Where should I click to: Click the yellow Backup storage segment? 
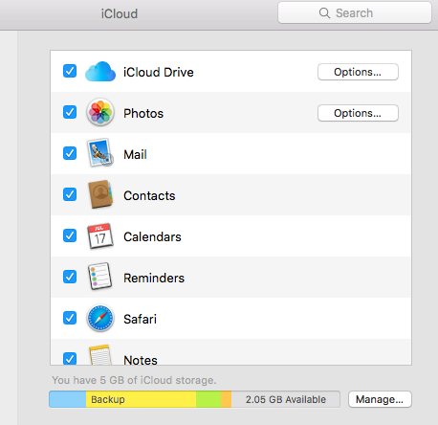tap(141, 399)
